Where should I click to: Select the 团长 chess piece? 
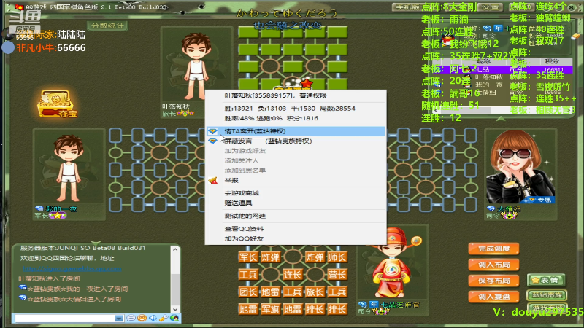click(x=248, y=292)
